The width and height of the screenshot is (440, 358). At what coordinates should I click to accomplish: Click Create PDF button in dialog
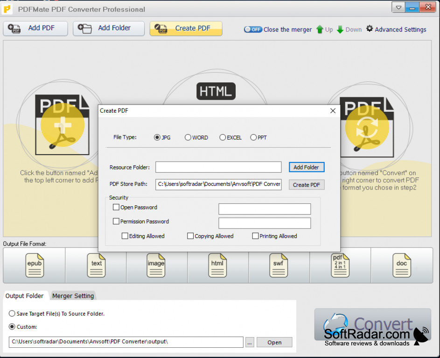coord(307,185)
